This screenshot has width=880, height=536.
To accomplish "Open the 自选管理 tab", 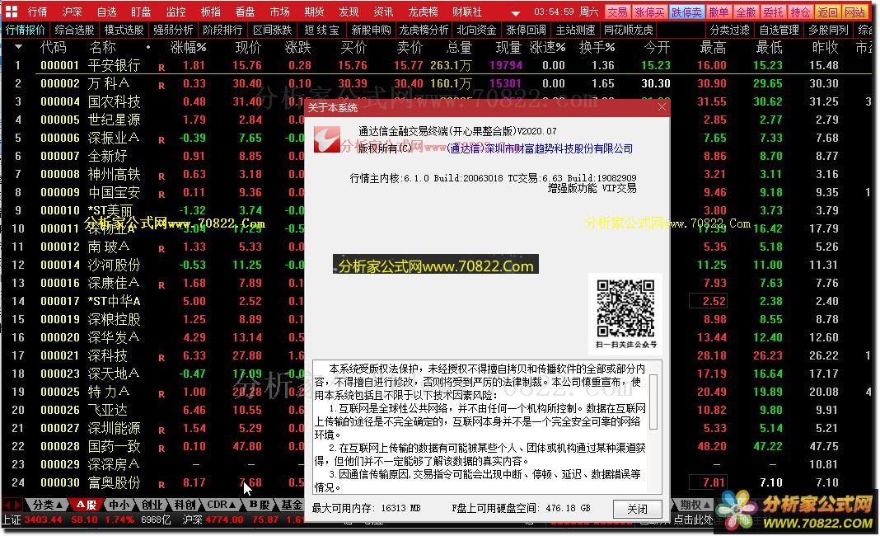I will (x=779, y=30).
